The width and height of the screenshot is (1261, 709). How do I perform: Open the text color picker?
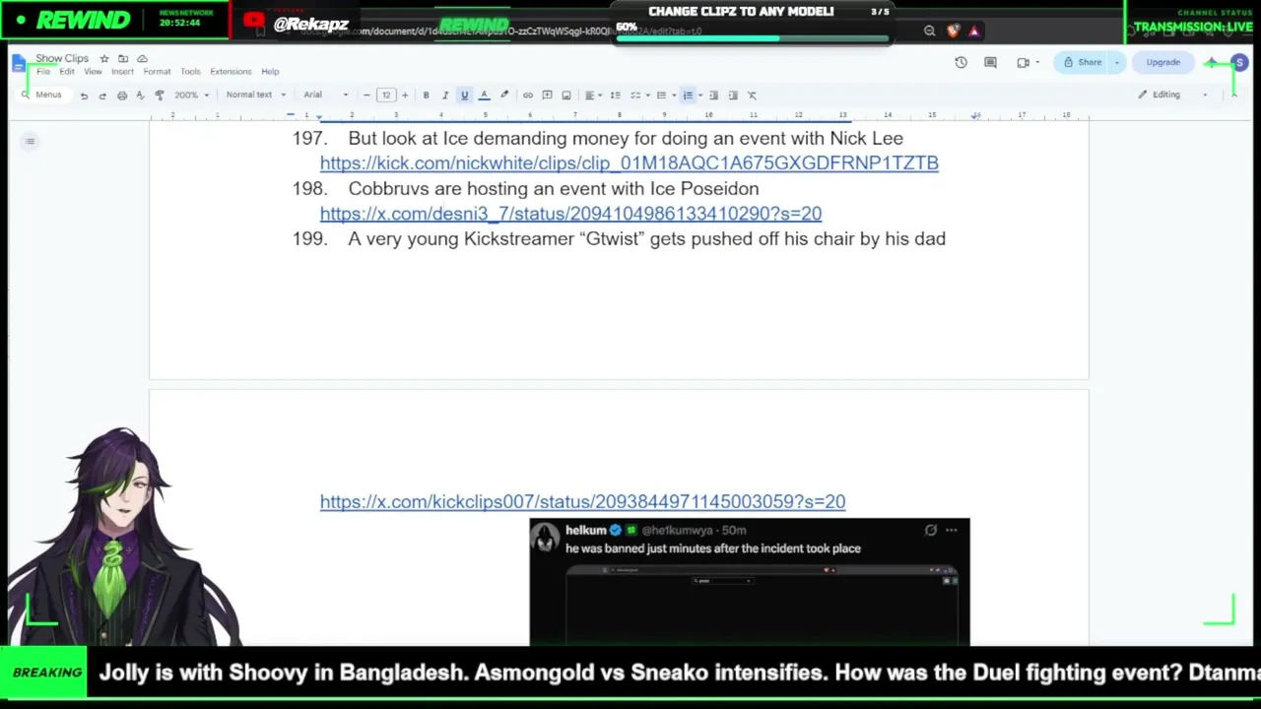pos(484,96)
